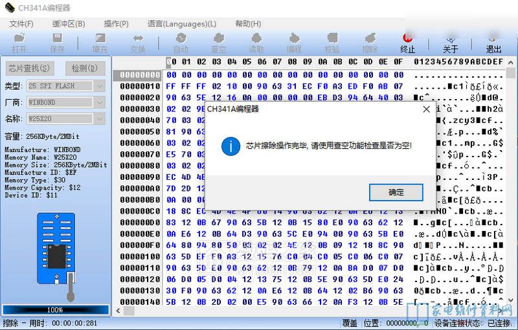Image resolution: width=518 pixels, height=330 pixels.
Task: Click the 设备连接状态 status entry
Action: coord(473,323)
